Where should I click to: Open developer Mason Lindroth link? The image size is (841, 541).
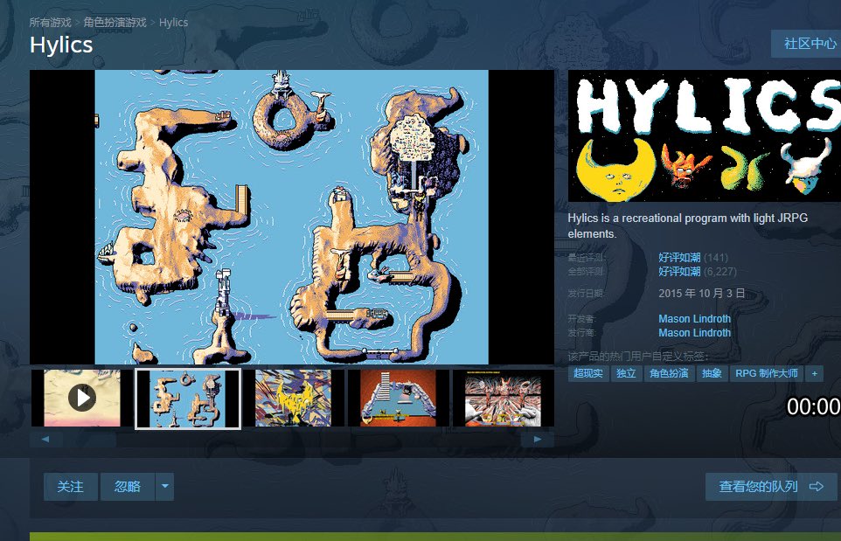[x=695, y=318]
